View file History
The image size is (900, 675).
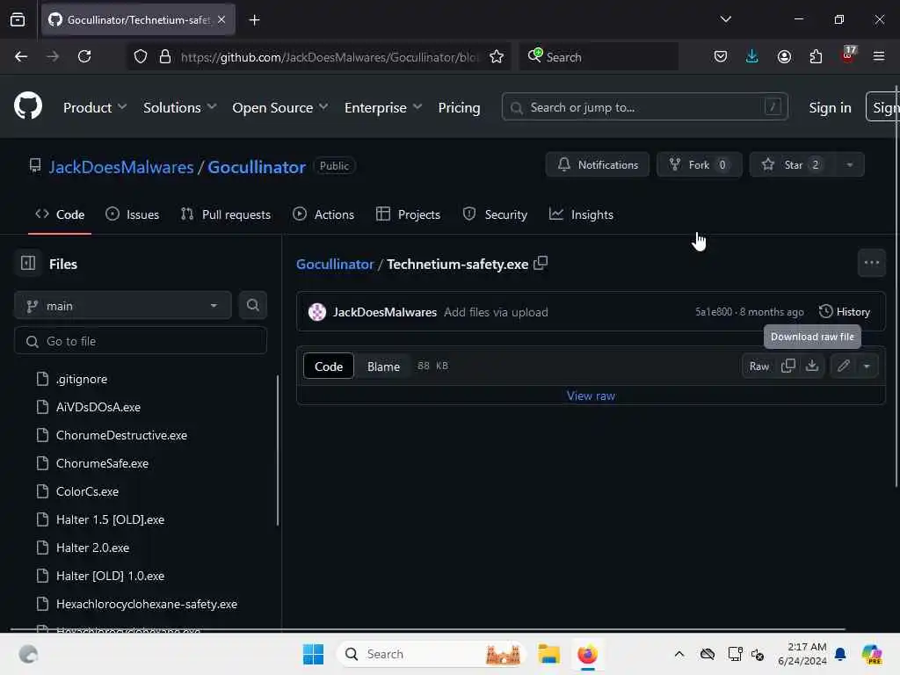point(845,312)
